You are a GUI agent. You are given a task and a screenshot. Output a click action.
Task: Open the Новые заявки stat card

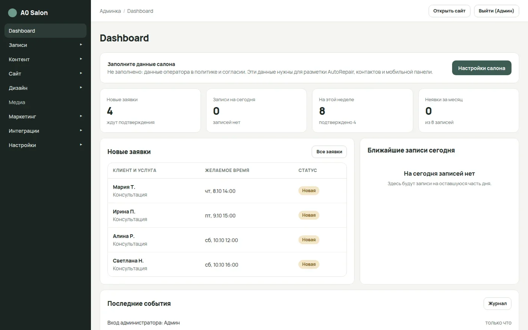[x=150, y=111]
